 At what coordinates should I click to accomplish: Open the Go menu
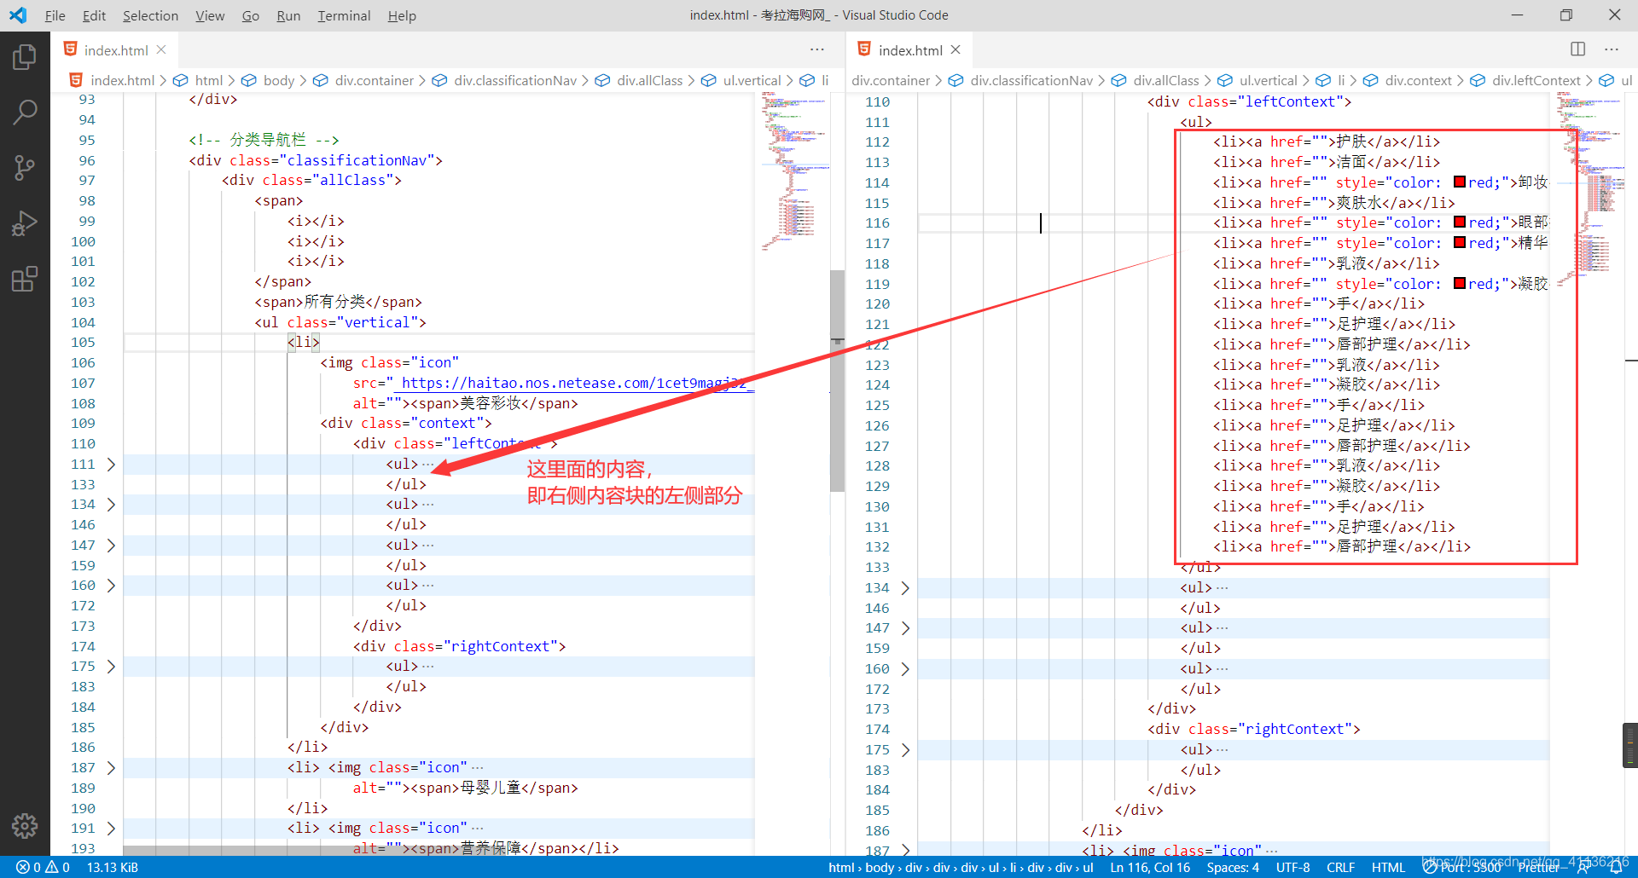click(250, 15)
